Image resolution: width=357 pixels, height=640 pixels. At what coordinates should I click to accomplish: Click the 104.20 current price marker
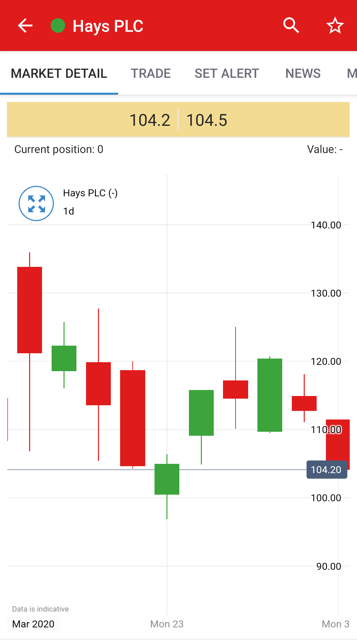(x=327, y=469)
